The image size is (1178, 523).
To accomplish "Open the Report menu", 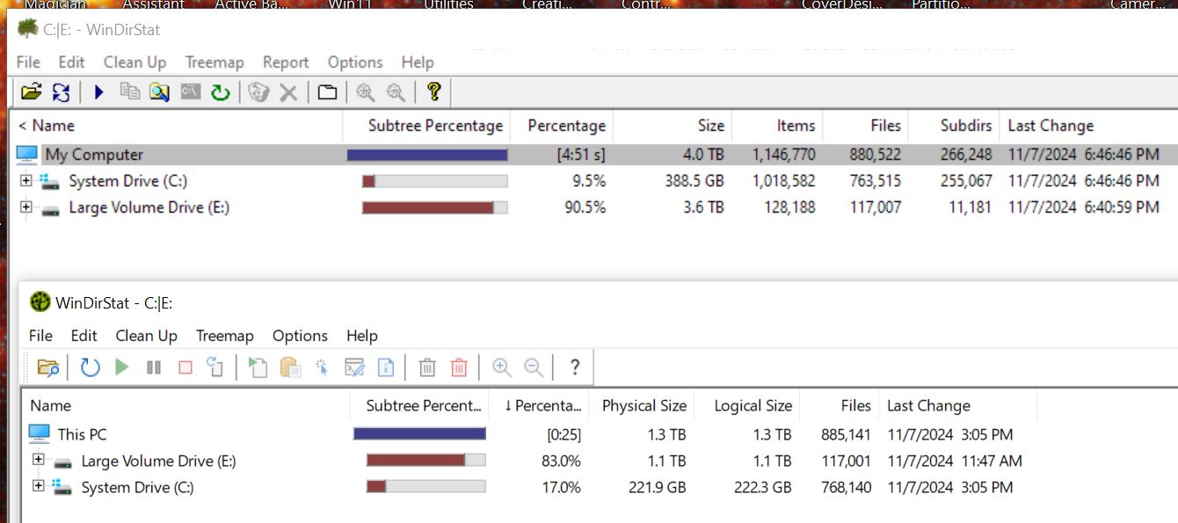I will coord(286,62).
